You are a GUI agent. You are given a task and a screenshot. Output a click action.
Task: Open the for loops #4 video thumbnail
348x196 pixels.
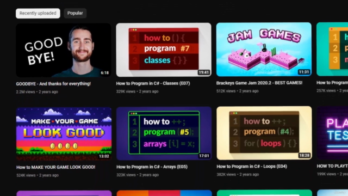(x=264, y=133)
